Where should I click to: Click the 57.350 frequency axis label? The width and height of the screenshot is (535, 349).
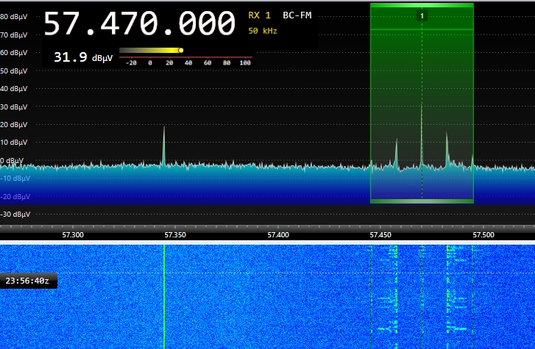(x=175, y=235)
